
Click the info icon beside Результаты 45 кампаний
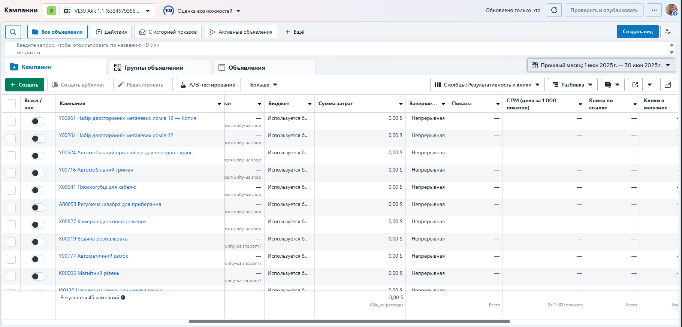123,297
